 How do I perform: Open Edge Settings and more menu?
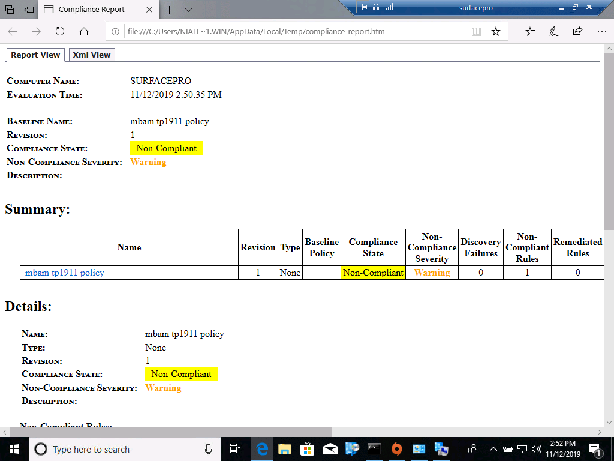(x=601, y=31)
